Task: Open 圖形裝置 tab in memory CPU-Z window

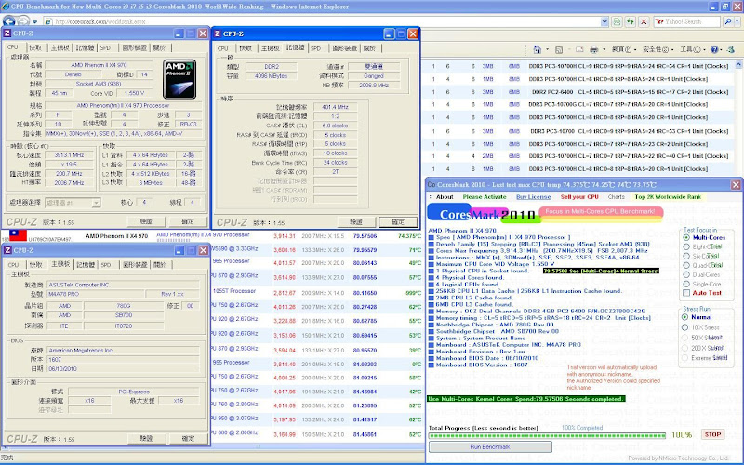Action: pos(344,48)
